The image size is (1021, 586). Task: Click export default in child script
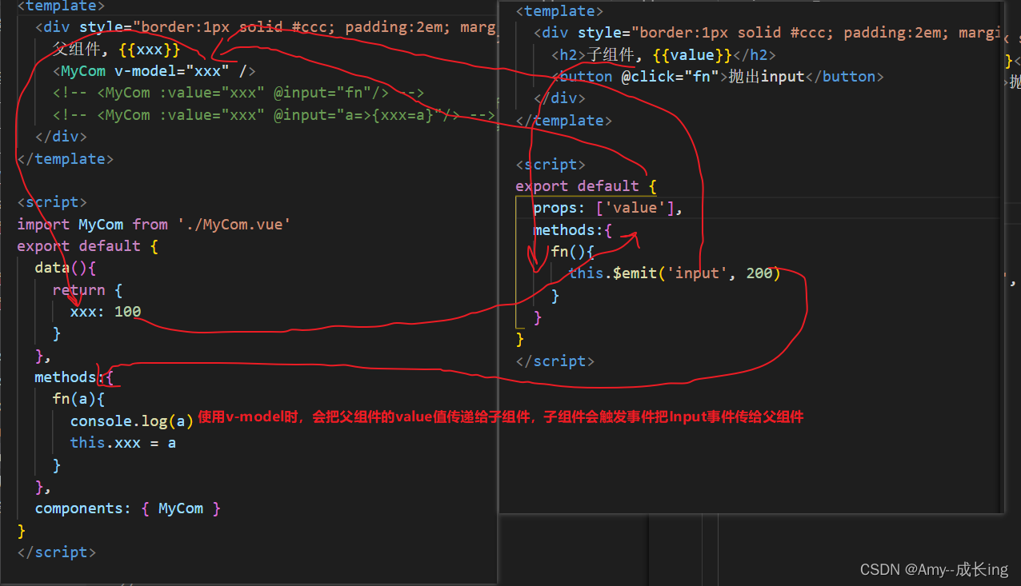tap(576, 185)
